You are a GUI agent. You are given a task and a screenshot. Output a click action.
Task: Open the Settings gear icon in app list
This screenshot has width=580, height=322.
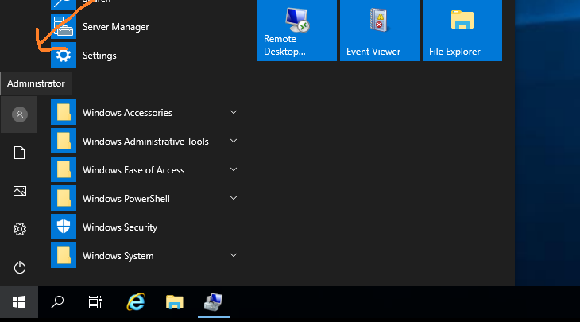coord(64,55)
